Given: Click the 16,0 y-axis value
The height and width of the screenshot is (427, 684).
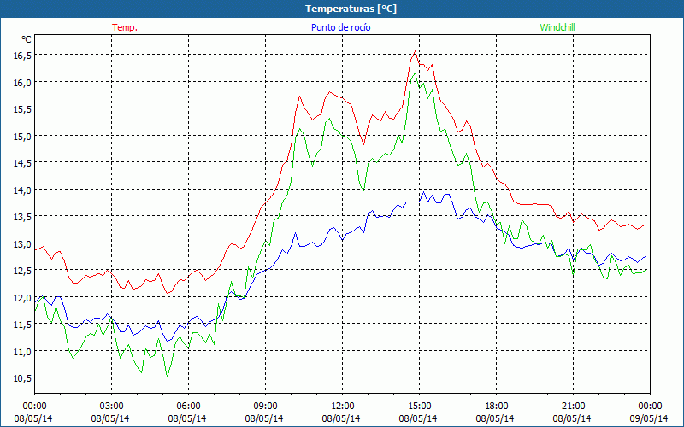Looking at the screenshot, I should [23, 82].
